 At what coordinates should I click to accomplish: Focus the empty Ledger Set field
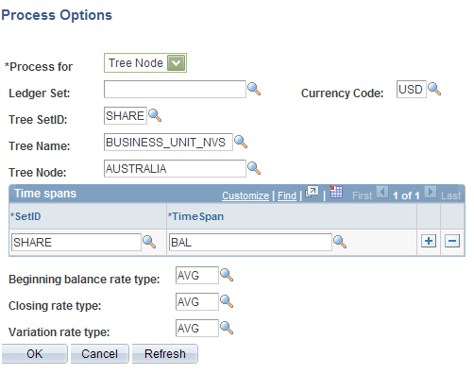pos(175,89)
